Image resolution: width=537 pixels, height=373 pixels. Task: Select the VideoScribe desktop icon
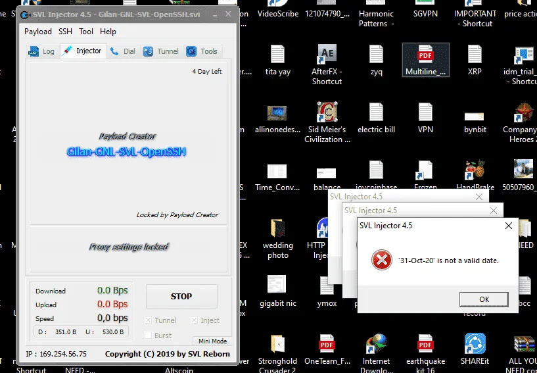pyautogui.click(x=278, y=9)
